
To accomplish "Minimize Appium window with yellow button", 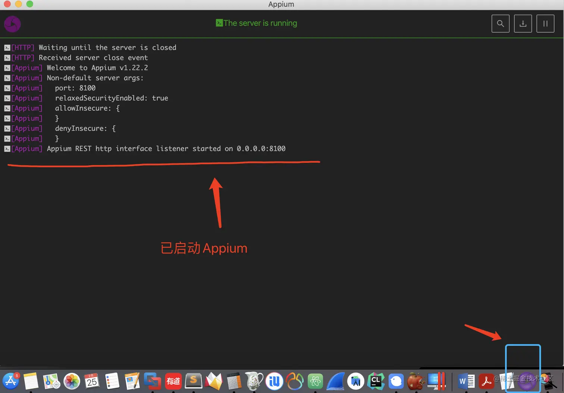I will pos(18,4).
